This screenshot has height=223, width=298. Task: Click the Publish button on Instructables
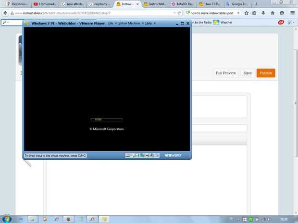tap(266, 73)
